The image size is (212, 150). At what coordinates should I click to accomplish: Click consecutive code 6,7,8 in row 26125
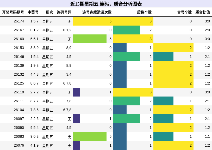[x=67, y=83]
